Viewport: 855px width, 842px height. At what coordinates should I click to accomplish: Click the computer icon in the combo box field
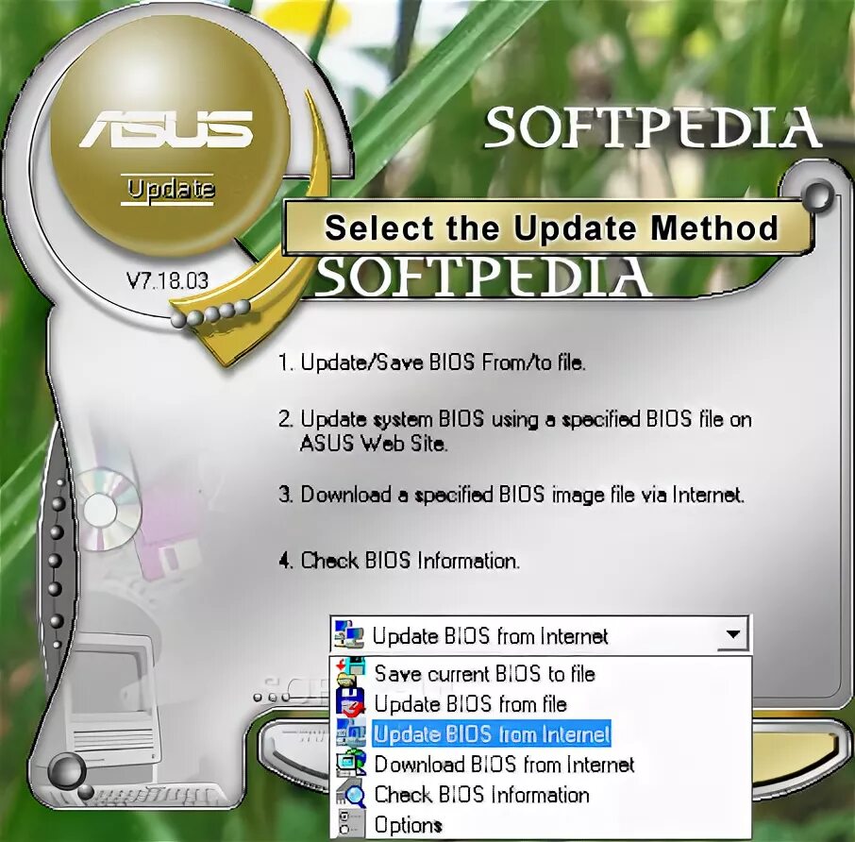pos(349,634)
